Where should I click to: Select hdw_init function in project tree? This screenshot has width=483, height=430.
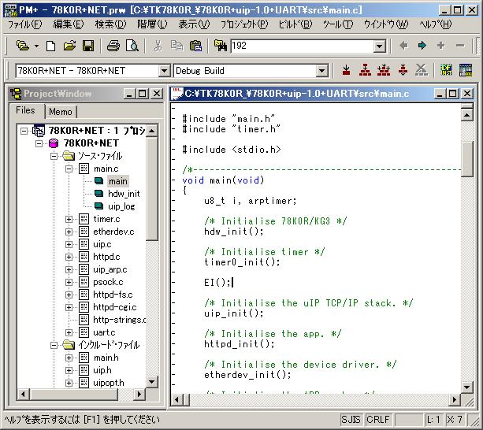(124, 194)
